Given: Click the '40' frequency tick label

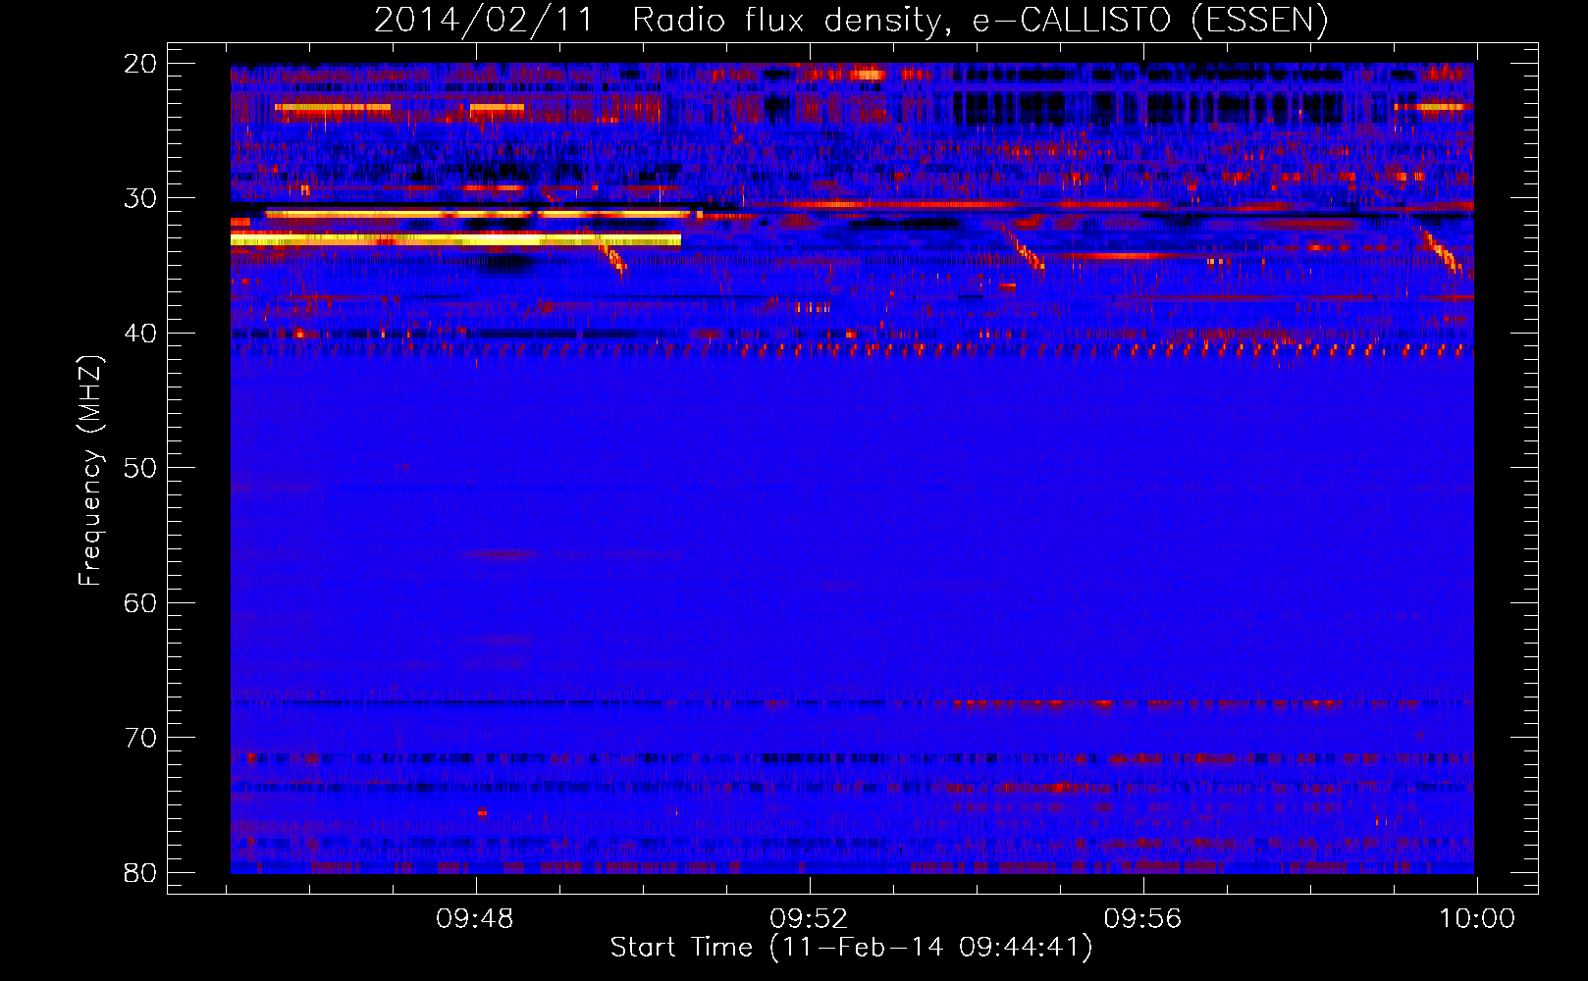Looking at the screenshot, I should click(x=140, y=334).
